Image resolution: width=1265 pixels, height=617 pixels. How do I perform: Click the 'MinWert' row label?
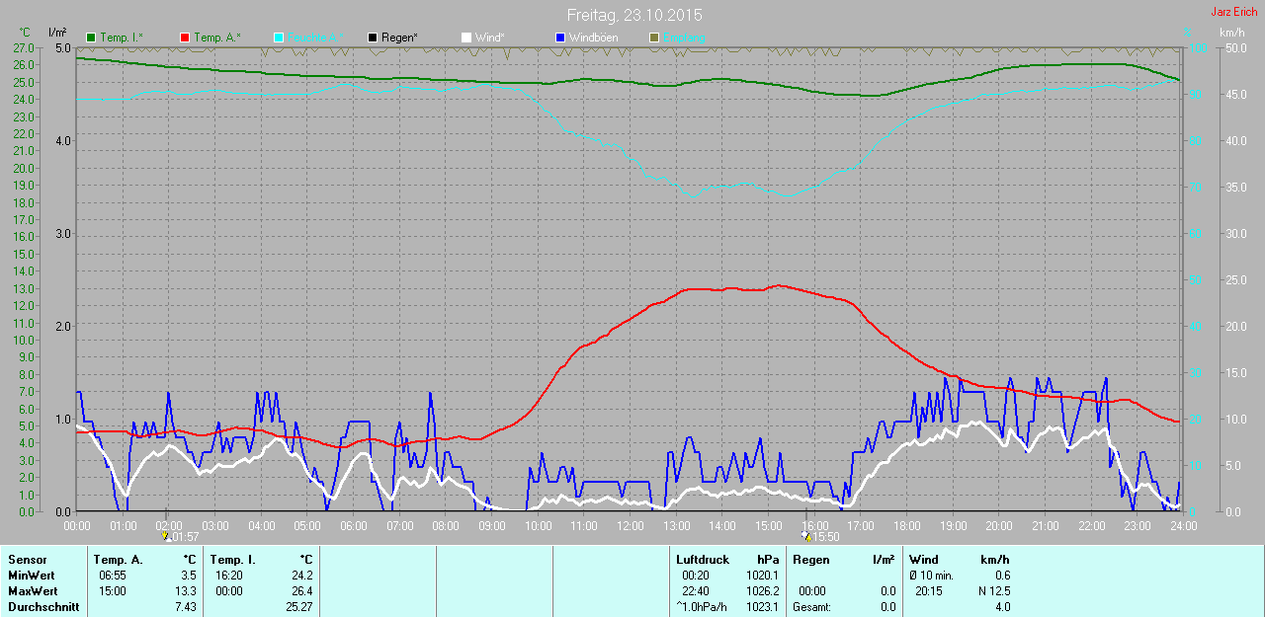(30, 576)
